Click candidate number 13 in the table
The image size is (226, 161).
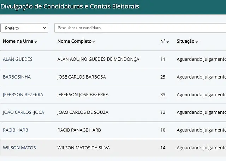coord(163,112)
